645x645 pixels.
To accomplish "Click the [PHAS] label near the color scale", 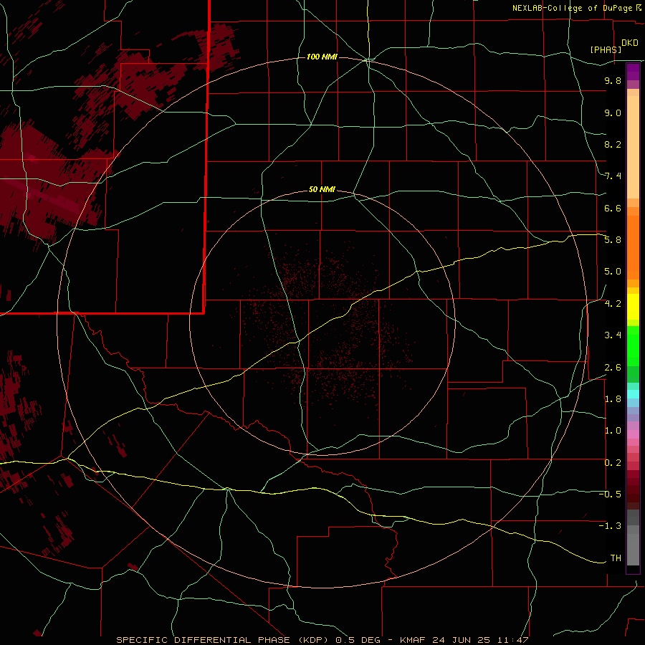I will pos(606,49).
